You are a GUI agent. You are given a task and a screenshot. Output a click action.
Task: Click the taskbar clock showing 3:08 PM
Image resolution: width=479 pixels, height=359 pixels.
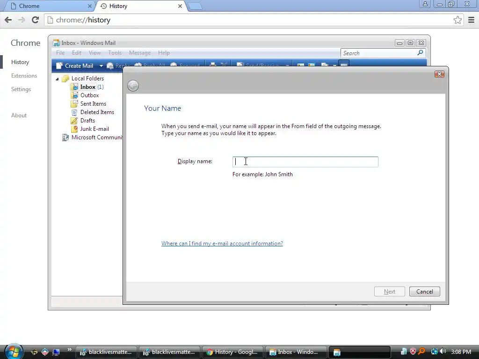461,352
